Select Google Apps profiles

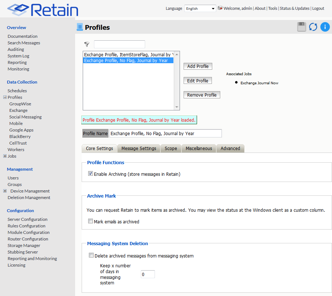coord(21,130)
